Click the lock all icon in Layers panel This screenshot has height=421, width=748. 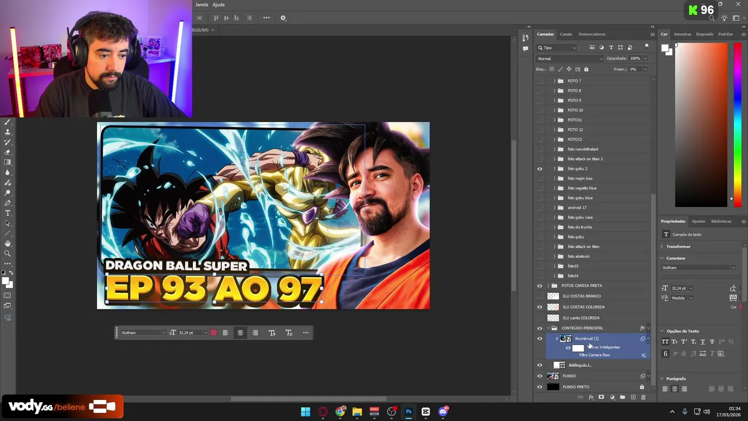[x=586, y=69]
